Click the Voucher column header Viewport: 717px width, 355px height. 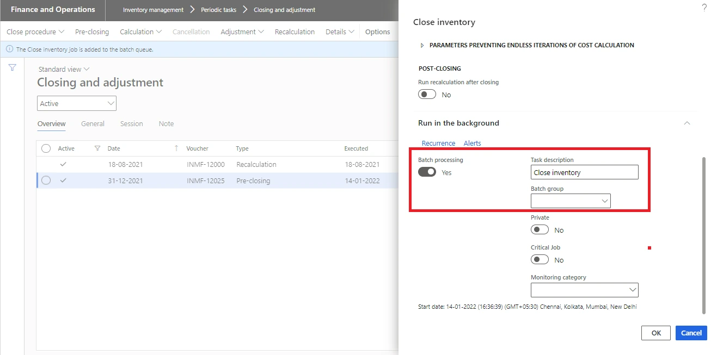[198, 148]
